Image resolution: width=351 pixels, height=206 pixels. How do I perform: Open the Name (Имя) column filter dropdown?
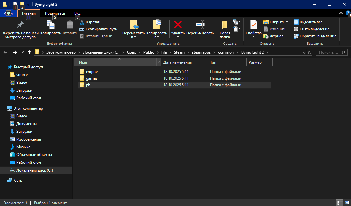pyautogui.click(x=159, y=62)
